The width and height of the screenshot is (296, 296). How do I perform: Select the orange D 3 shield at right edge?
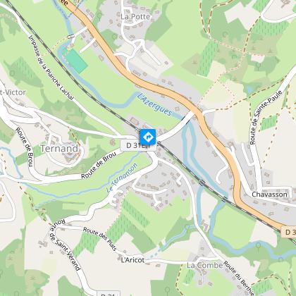(288, 232)
